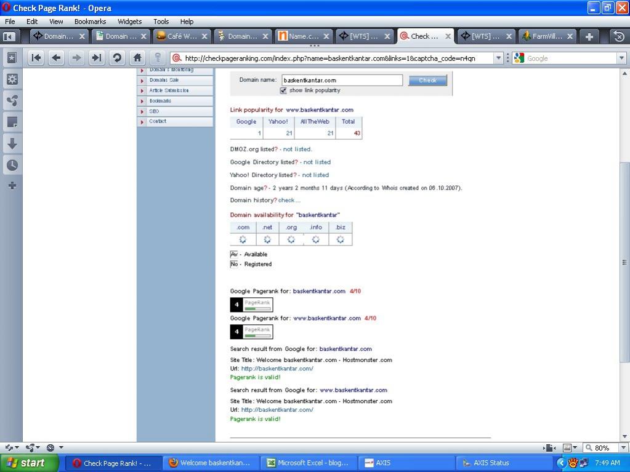Click the vertical page scrollbar thumb
Image resolution: width=630 pixels, height=472 pixels.
624,263
